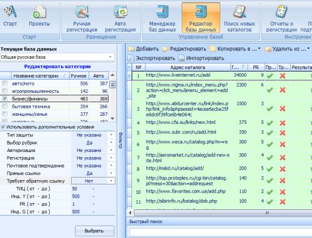This screenshot has width=312, height=238.
Task: Click green check in abiturcenter.ru row
Action: pyautogui.click(x=270, y=108)
